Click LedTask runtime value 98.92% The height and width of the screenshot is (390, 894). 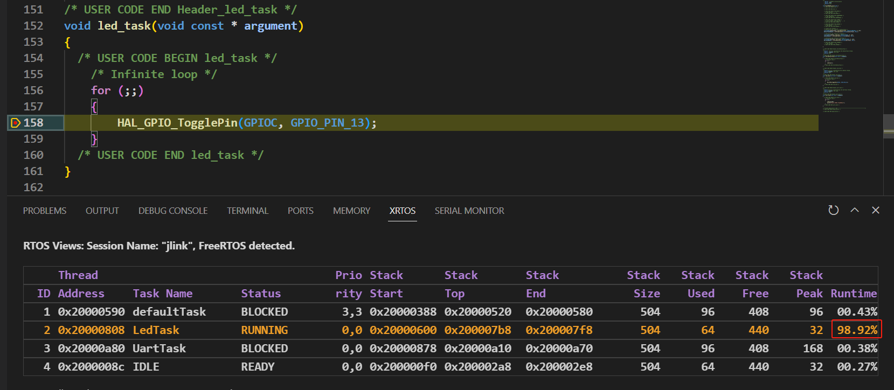(x=857, y=330)
